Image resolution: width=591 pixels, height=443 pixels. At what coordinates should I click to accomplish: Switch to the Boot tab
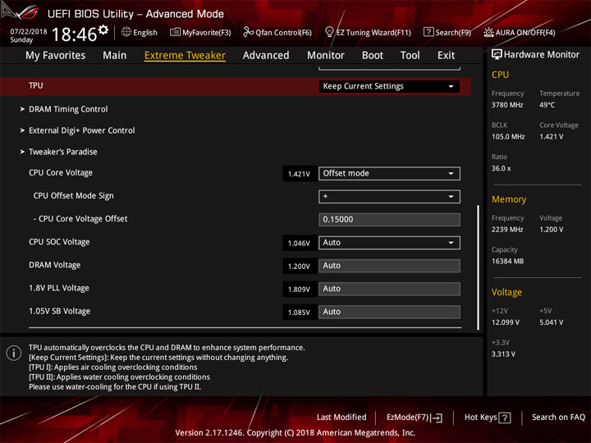(373, 56)
